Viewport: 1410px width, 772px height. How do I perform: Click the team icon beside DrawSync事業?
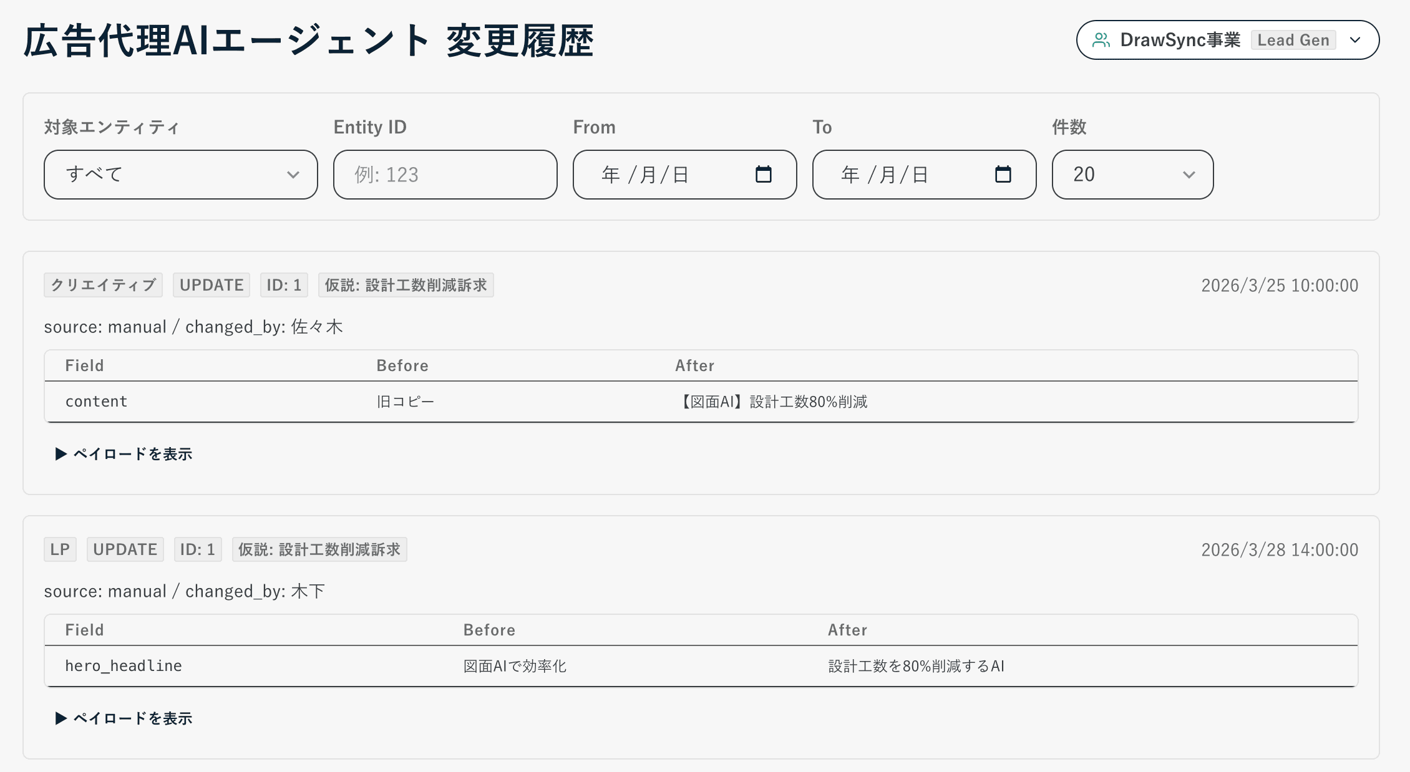click(1101, 39)
